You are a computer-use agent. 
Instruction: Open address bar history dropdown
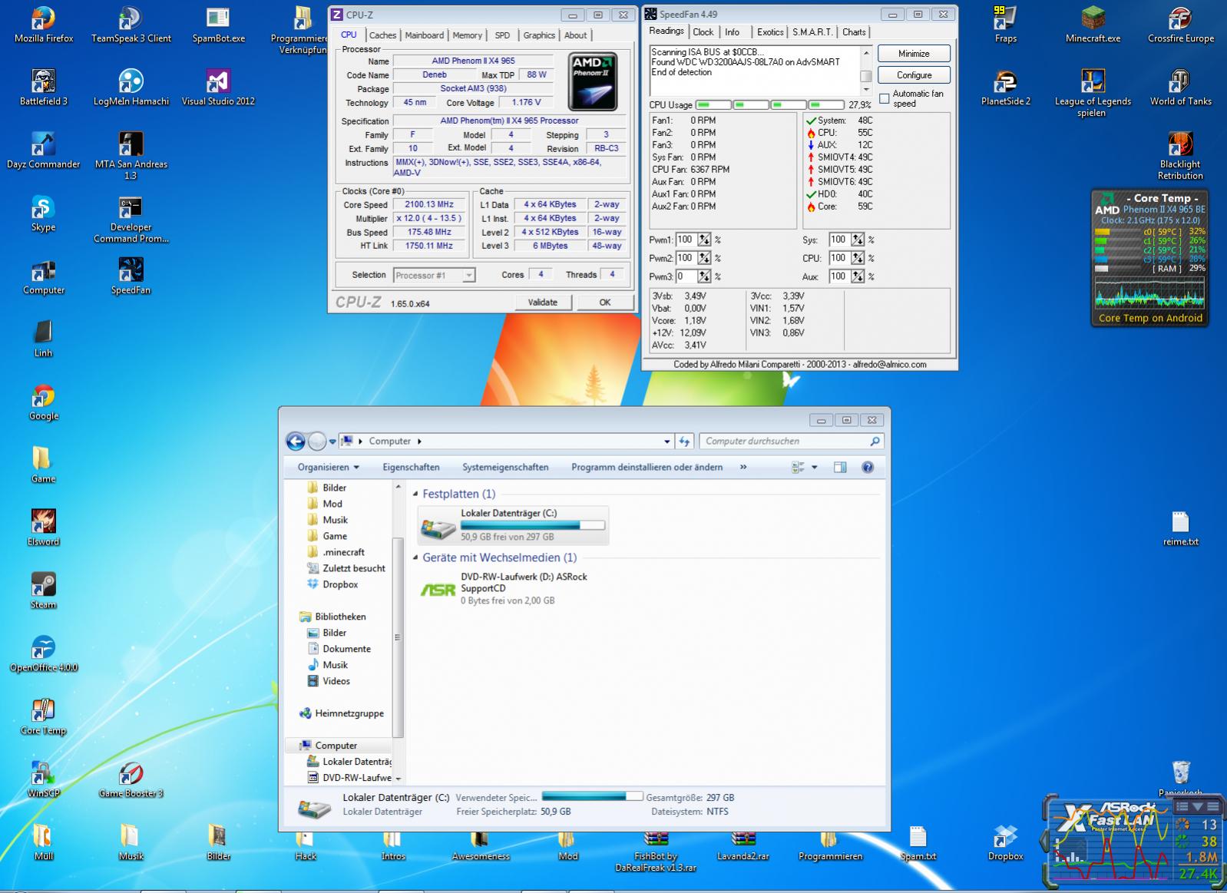click(666, 442)
